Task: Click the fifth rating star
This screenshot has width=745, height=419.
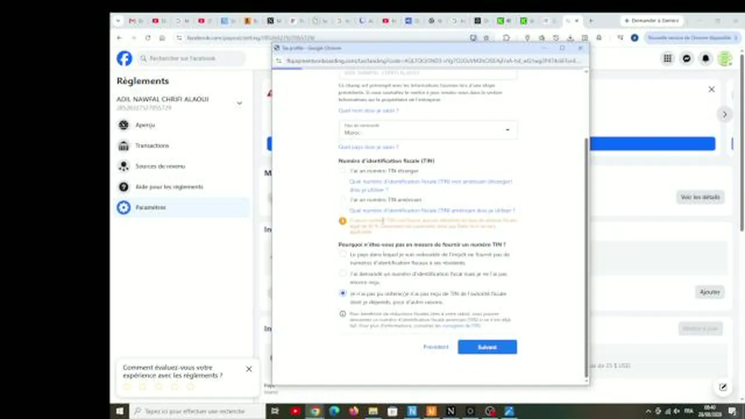Action: coord(190,386)
